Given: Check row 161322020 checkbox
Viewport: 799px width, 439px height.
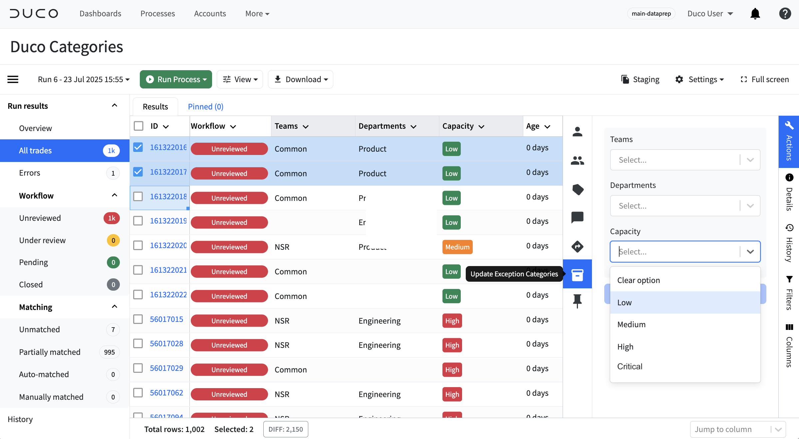Looking at the screenshot, I should click(138, 245).
